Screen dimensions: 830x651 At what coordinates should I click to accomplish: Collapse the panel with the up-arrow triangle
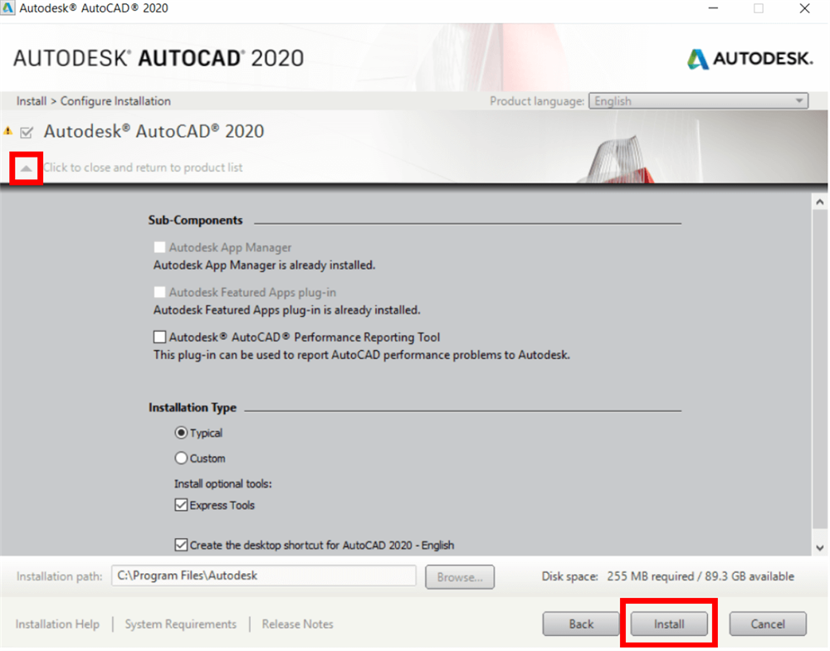pyautogui.click(x=26, y=168)
